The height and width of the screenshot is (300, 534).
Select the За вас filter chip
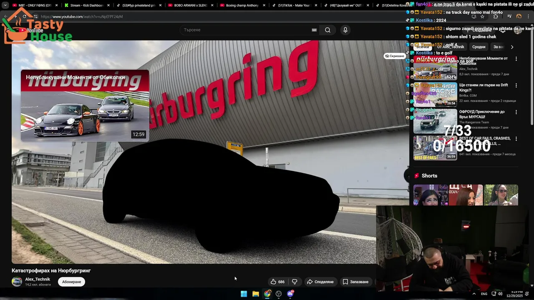point(498,47)
